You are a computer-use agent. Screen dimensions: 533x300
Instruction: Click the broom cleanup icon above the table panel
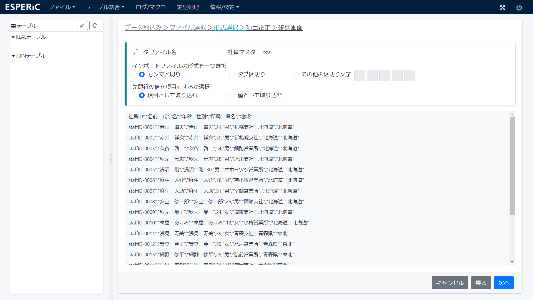point(82,25)
